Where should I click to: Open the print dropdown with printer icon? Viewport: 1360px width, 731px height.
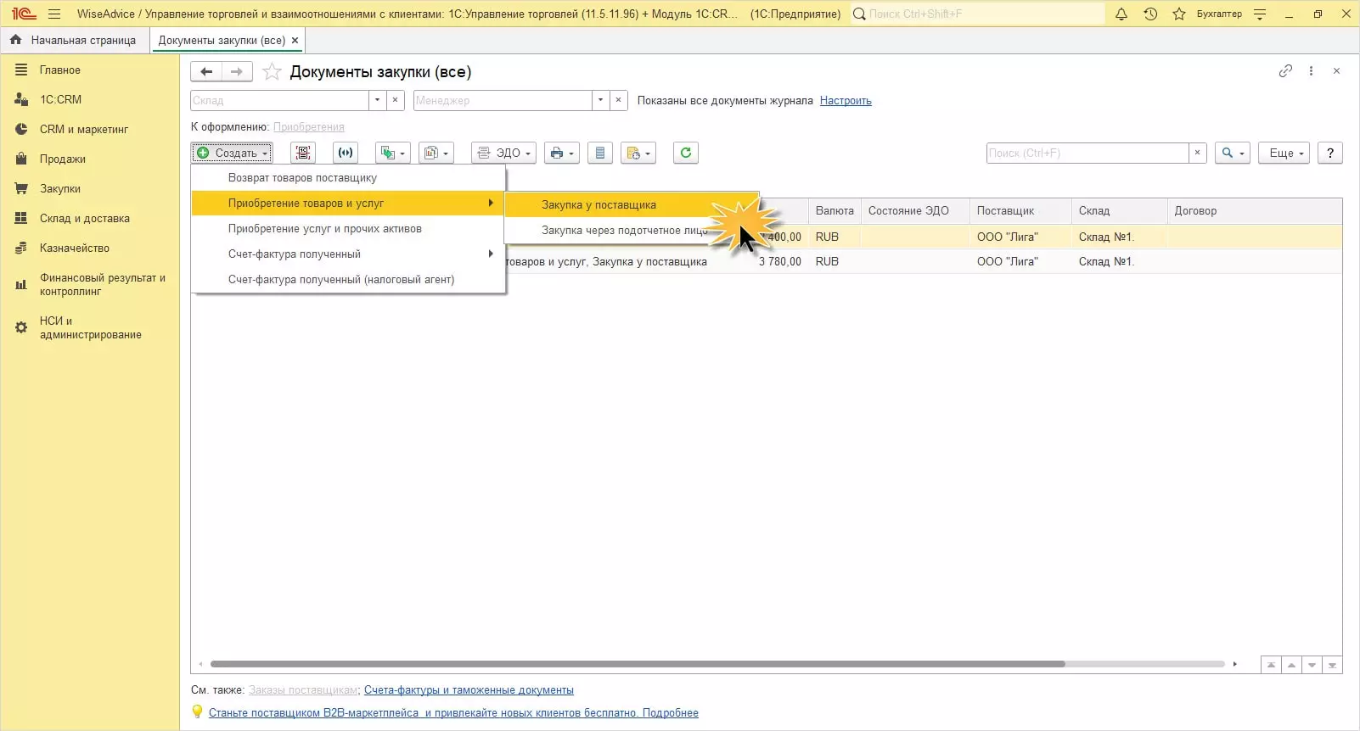tap(562, 153)
